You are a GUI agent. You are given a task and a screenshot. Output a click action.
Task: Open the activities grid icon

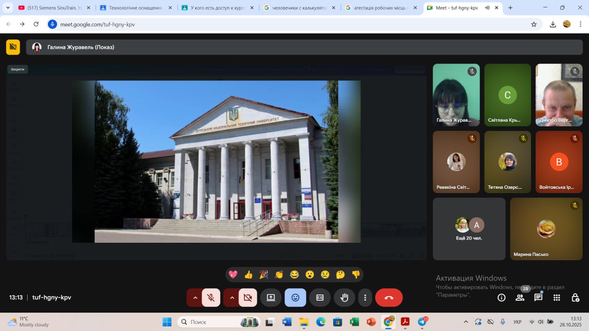[x=556, y=297]
